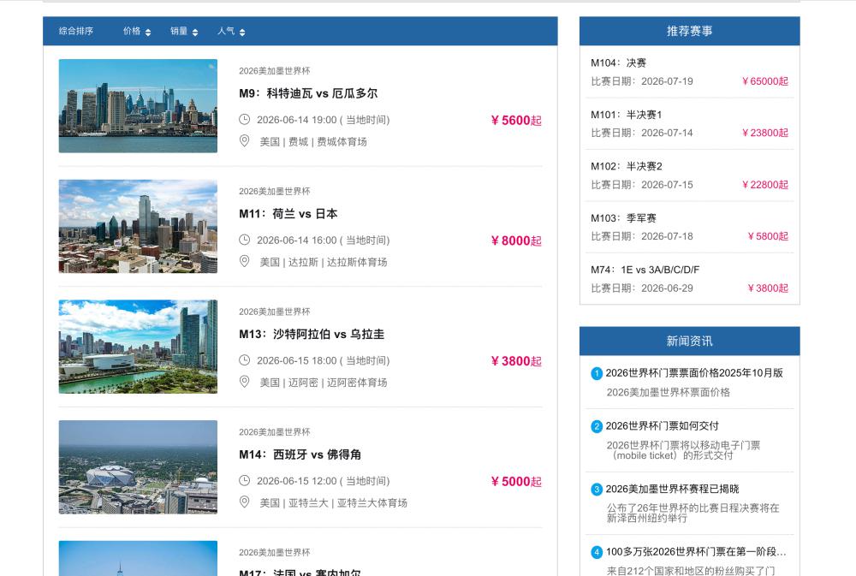
Task: Click clock icon for Qatar vs Ecuador match
Action: click(244, 120)
